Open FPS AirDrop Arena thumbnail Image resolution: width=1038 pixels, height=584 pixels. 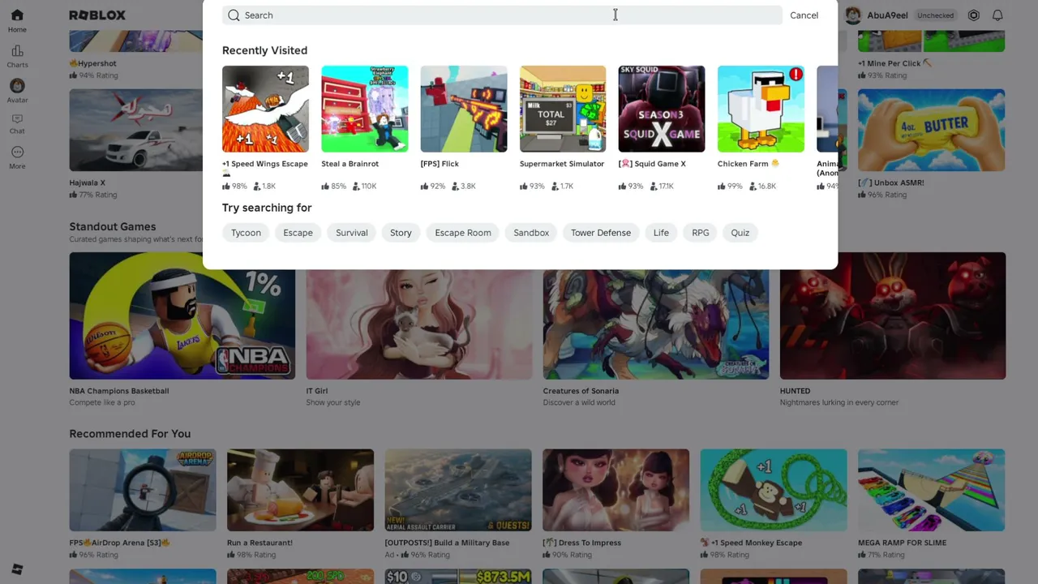pos(143,490)
